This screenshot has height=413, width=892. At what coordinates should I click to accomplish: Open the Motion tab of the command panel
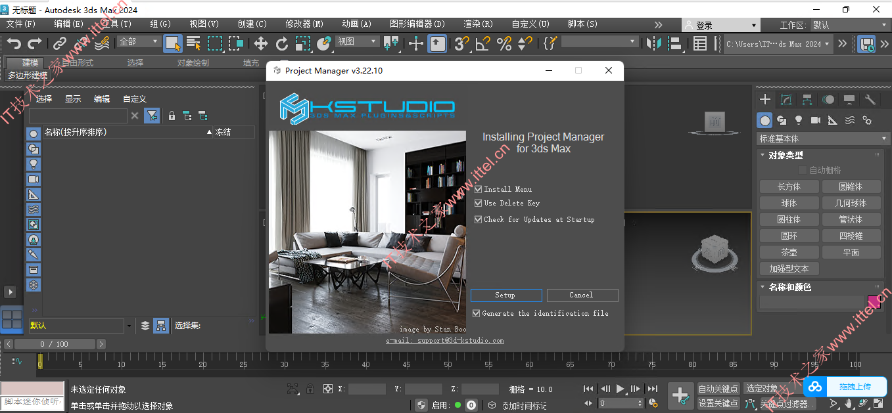[828, 100]
